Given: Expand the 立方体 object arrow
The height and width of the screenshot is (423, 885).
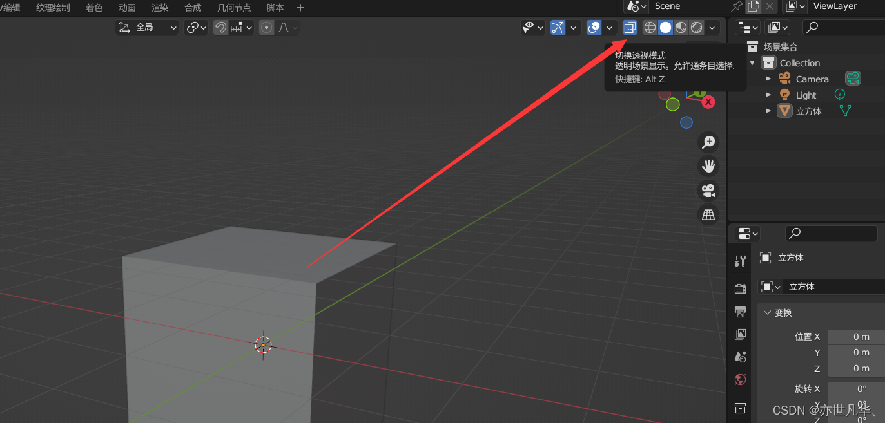Looking at the screenshot, I should [768, 111].
